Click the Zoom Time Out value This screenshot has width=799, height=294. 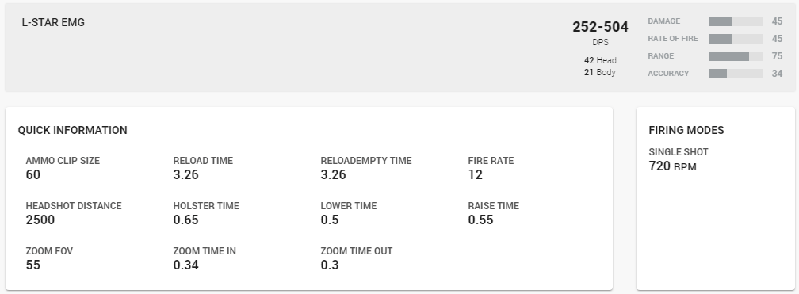click(x=330, y=265)
